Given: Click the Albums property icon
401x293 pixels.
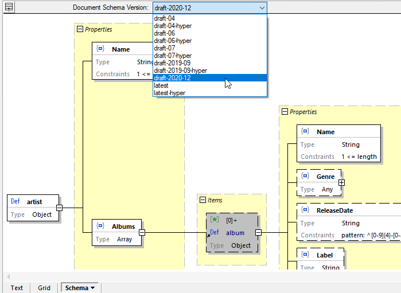Looking at the screenshot, I should (x=100, y=226).
